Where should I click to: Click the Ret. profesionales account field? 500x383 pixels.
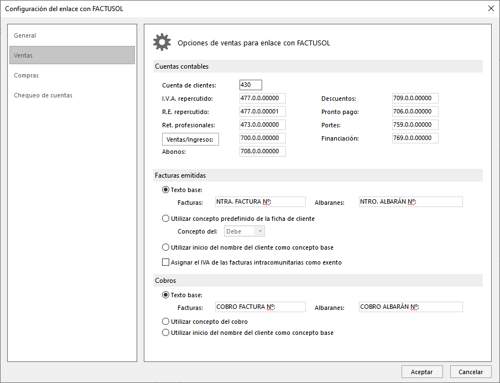(262, 125)
